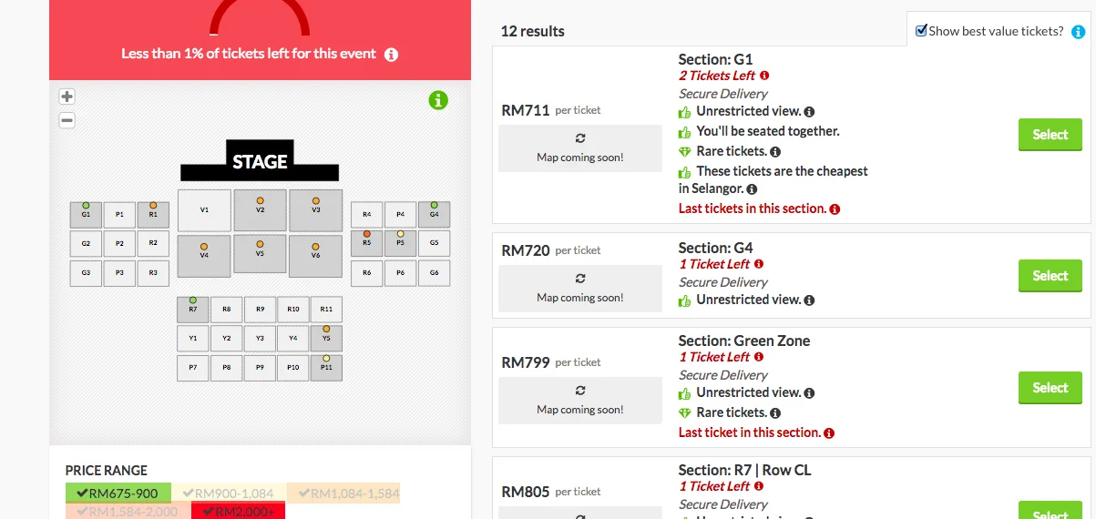Click info icon next to best value checkbox

[1078, 32]
